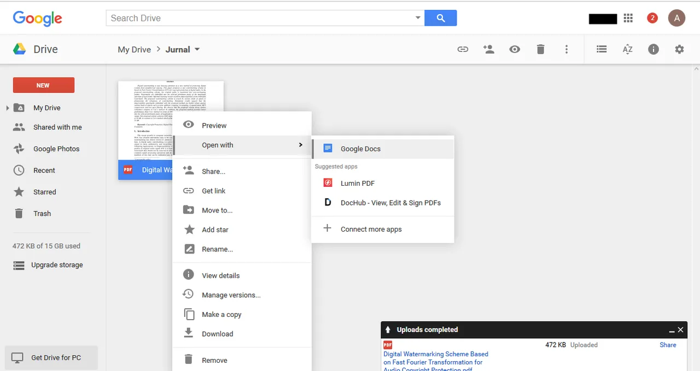Open Trash in sidebar

(42, 214)
